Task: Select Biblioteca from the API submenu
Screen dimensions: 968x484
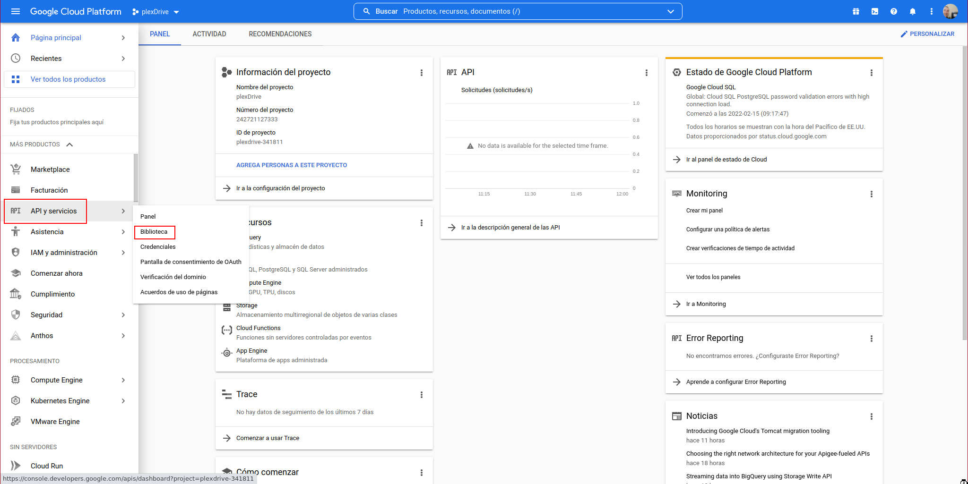Action: coord(154,232)
